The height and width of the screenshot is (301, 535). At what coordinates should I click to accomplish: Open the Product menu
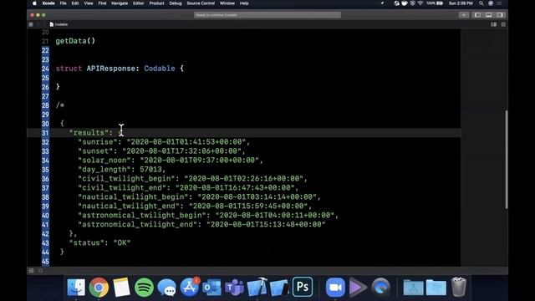tap(156, 3)
